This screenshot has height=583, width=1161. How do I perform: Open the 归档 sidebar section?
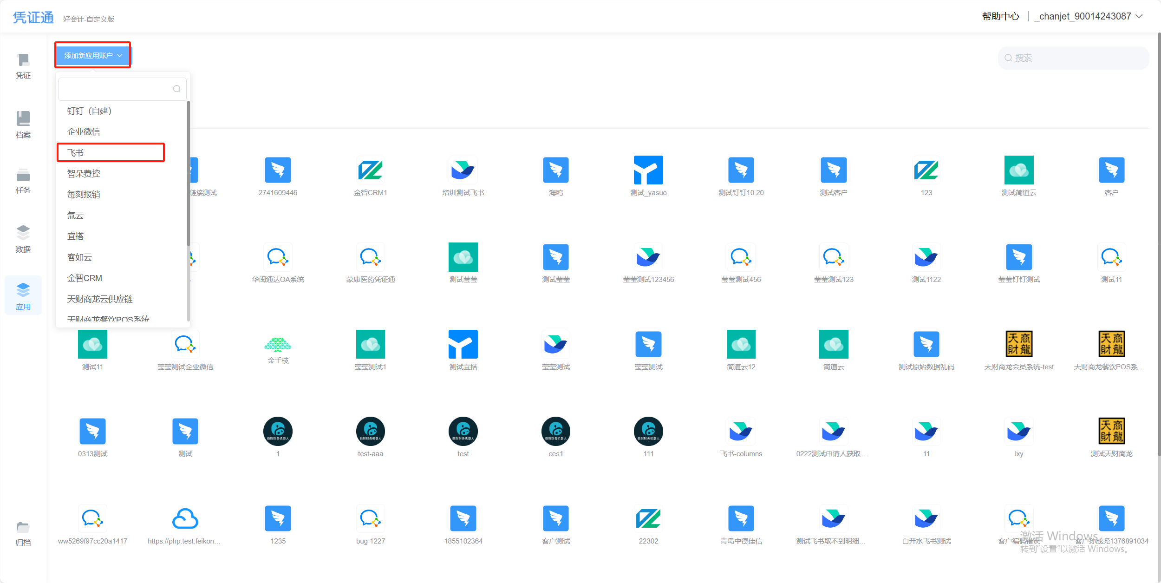click(23, 533)
